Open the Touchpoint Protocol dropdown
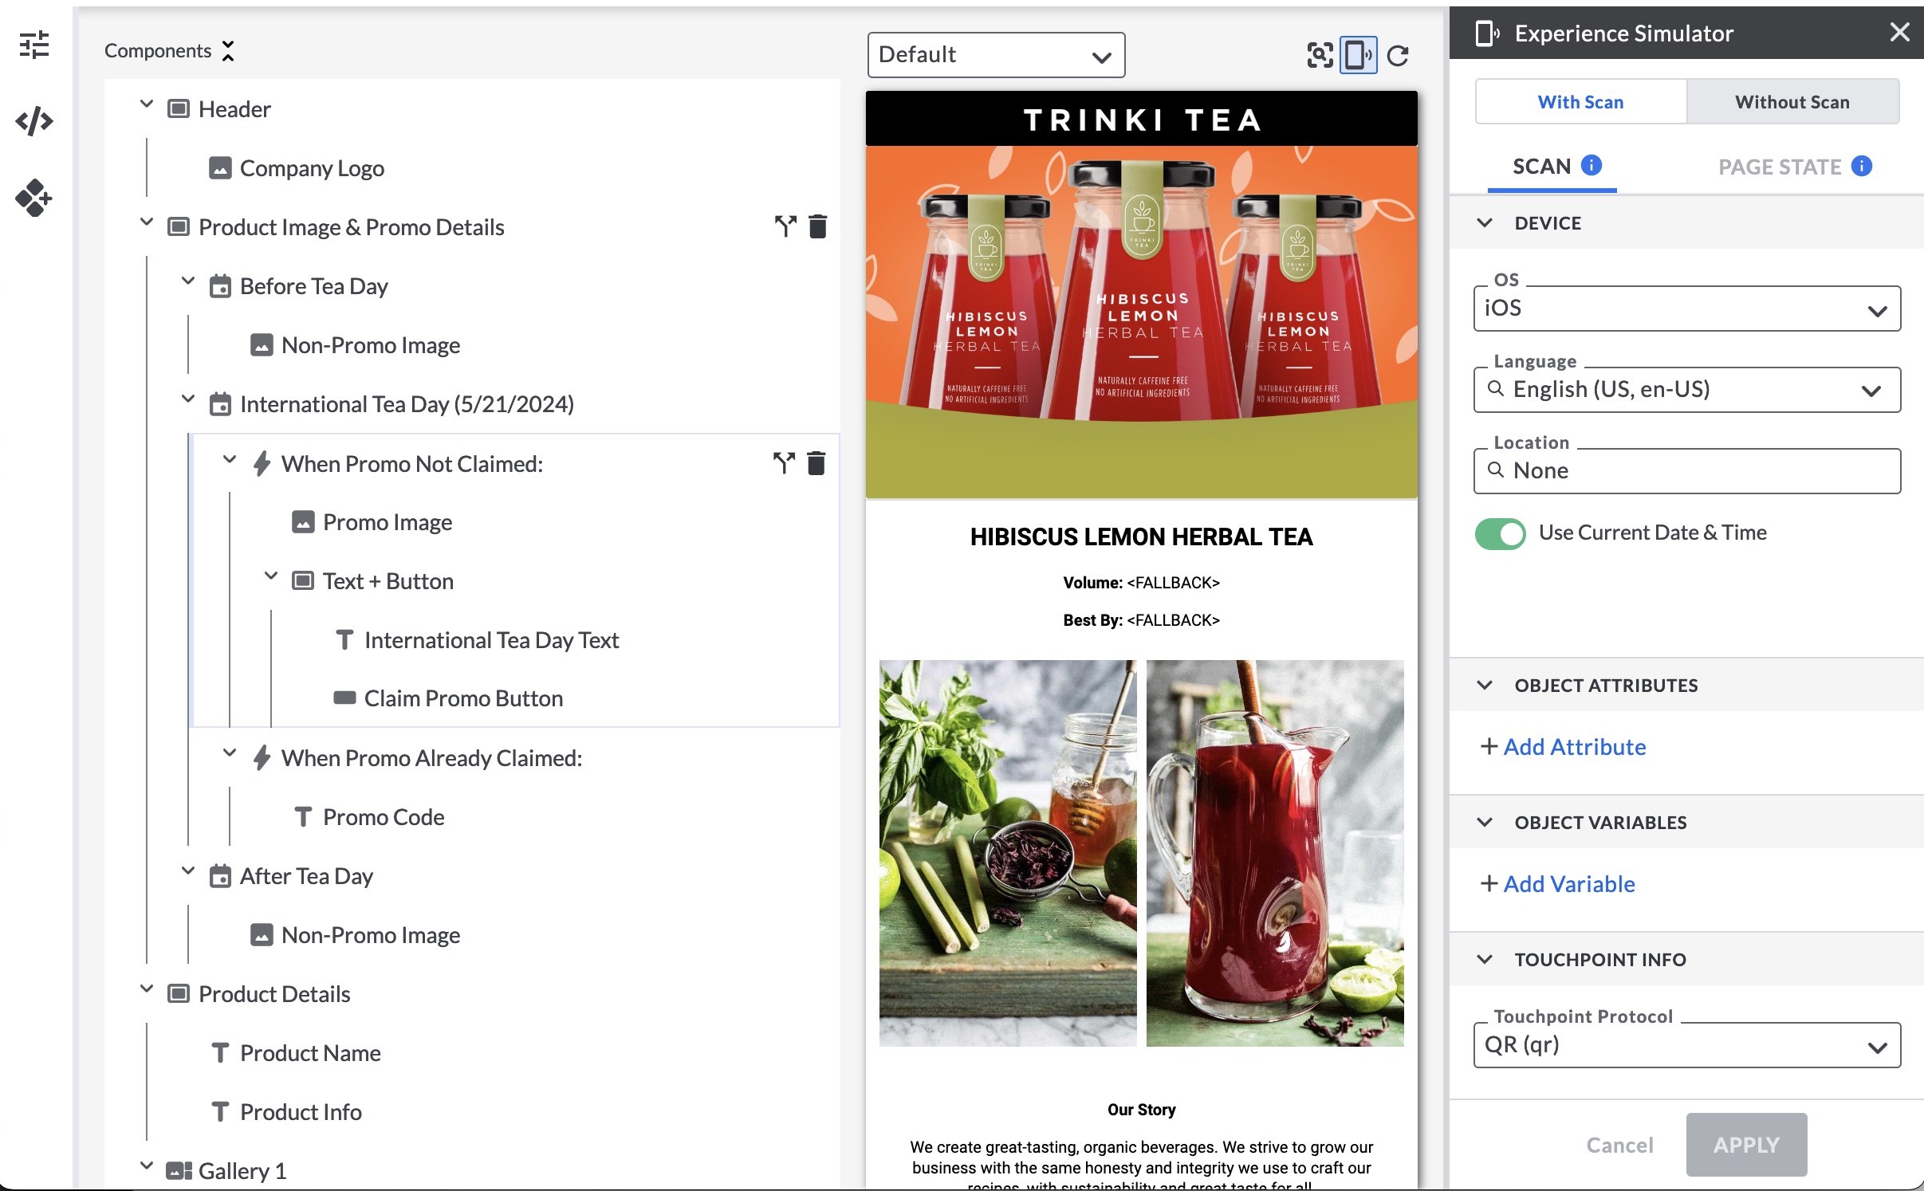 pyautogui.click(x=1686, y=1045)
